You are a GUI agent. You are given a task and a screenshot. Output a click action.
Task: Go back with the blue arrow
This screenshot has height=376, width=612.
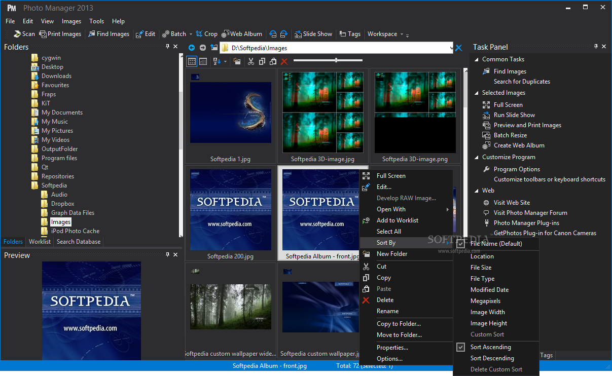[192, 48]
